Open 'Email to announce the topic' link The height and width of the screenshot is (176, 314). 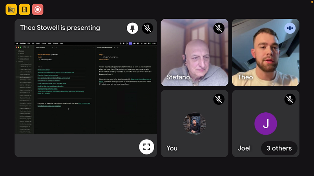52,83
